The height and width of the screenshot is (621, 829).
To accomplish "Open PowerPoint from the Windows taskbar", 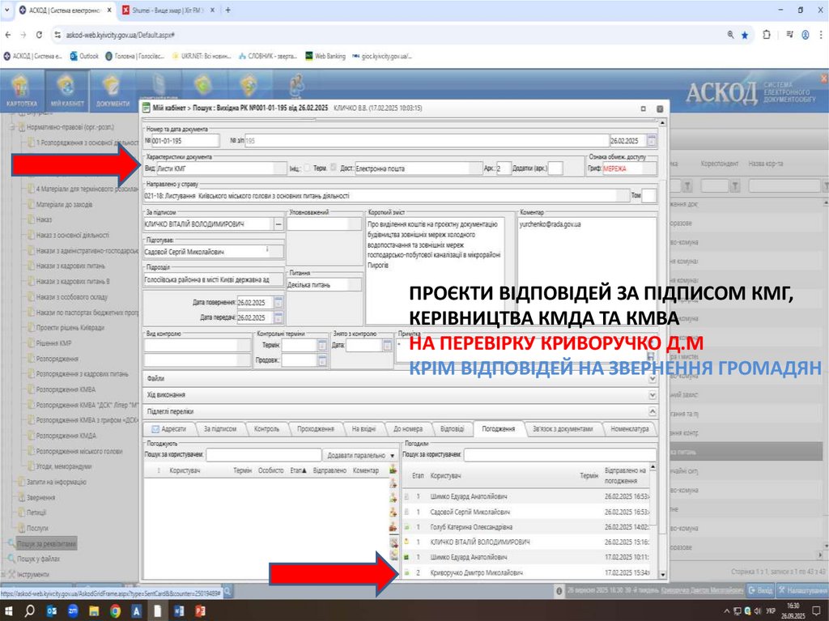I will [200, 611].
